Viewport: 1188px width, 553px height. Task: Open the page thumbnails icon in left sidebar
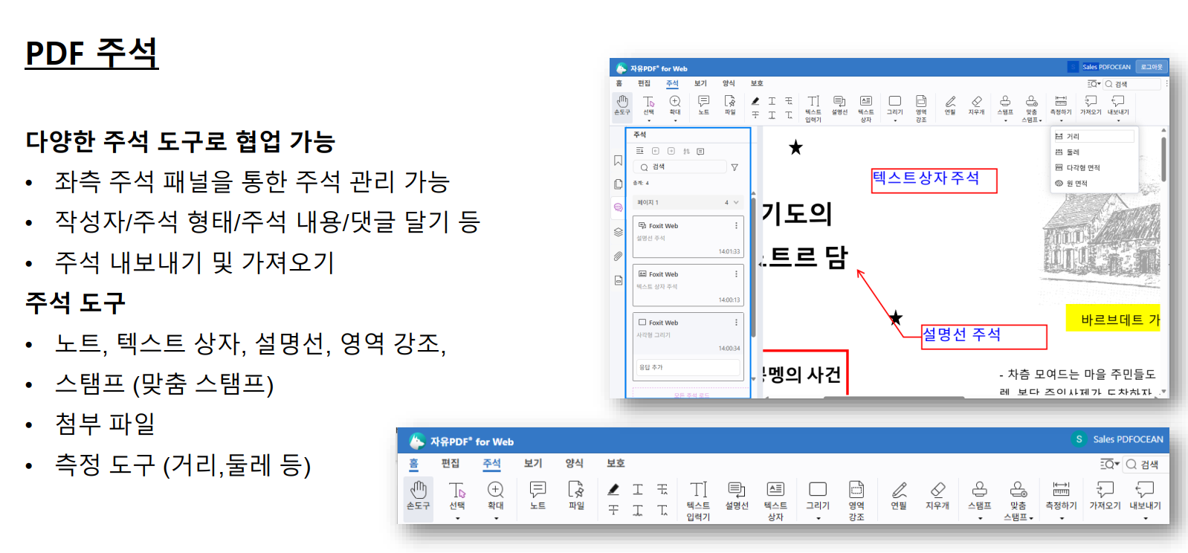(618, 184)
